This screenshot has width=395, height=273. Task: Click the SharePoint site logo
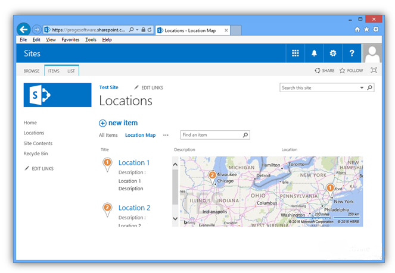click(57, 95)
